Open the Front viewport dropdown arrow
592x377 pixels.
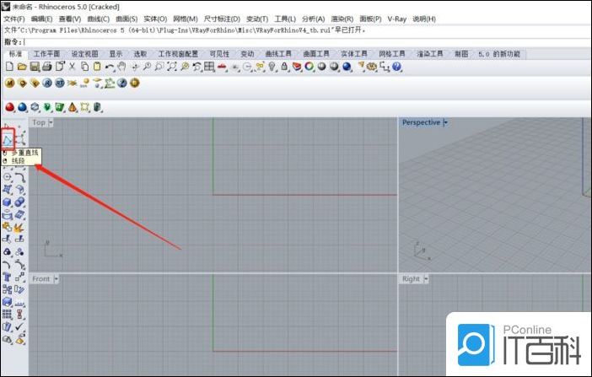(56, 279)
